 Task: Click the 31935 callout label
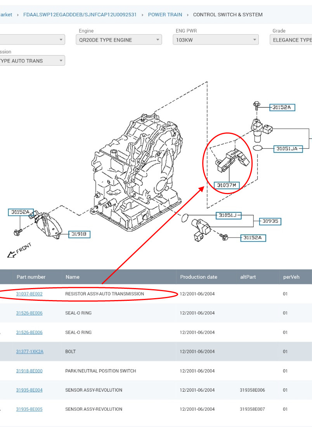270,221
